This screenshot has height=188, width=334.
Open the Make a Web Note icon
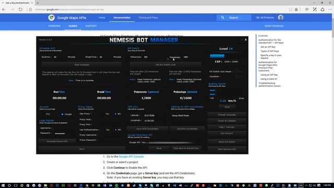pyautogui.click(x=315, y=9)
